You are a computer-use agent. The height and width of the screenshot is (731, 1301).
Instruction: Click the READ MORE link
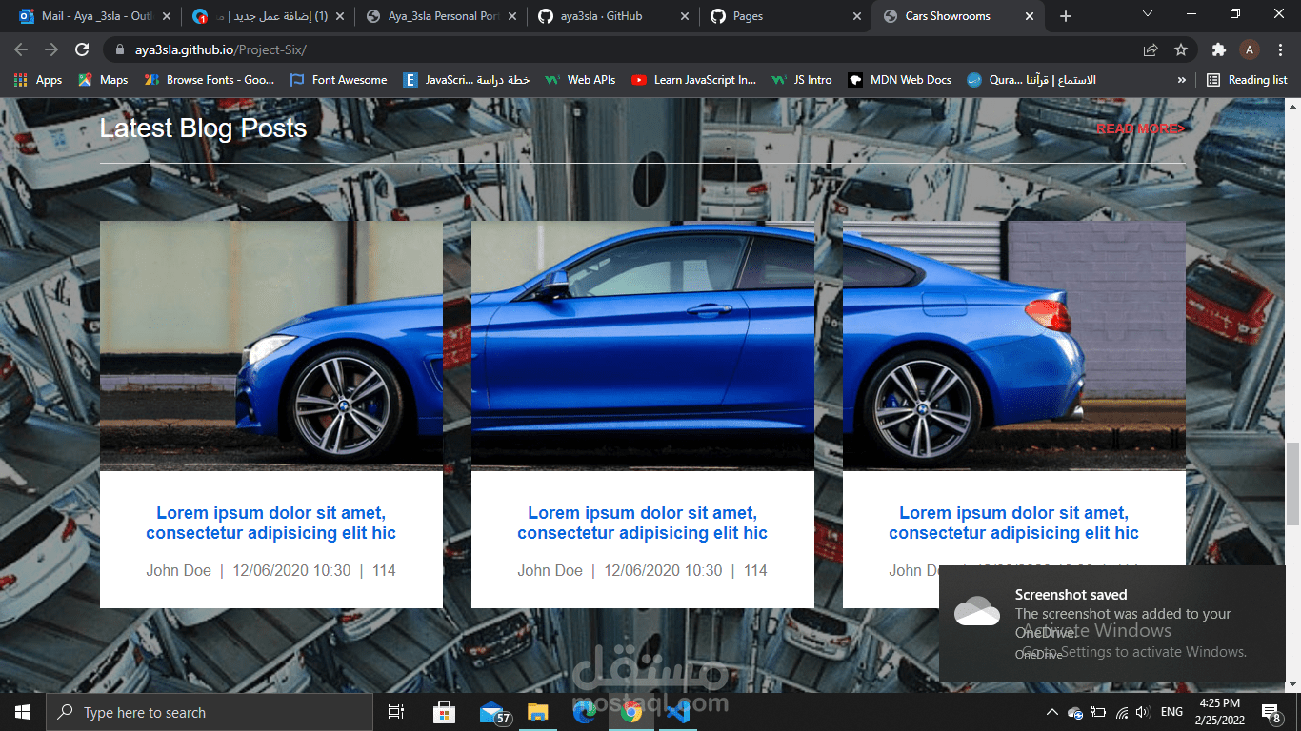coord(1140,128)
